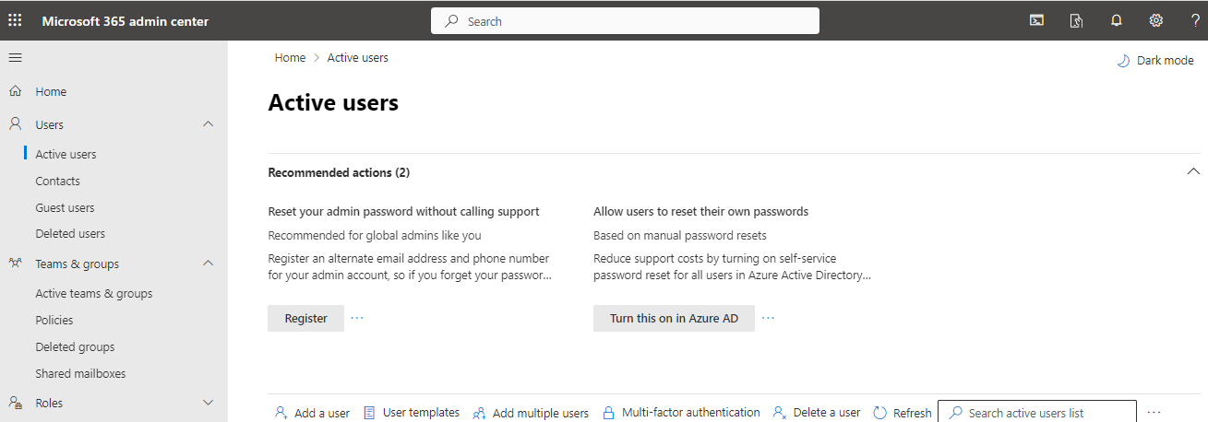Click the Register button
The image size is (1208, 422).
pyautogui.click(x=305, y=318)
